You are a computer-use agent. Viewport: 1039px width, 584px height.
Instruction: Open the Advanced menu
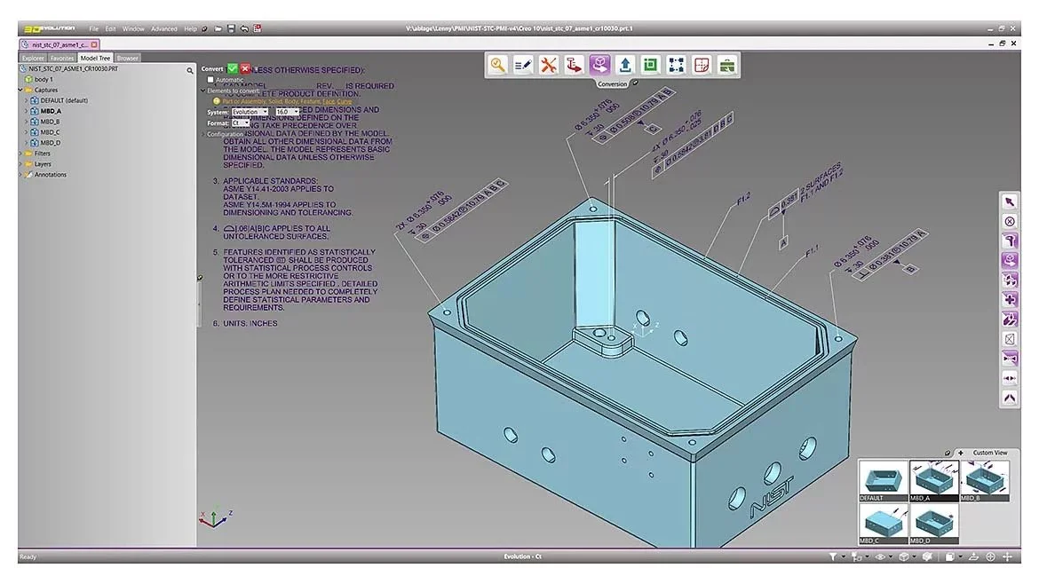(x=164, y=28)
